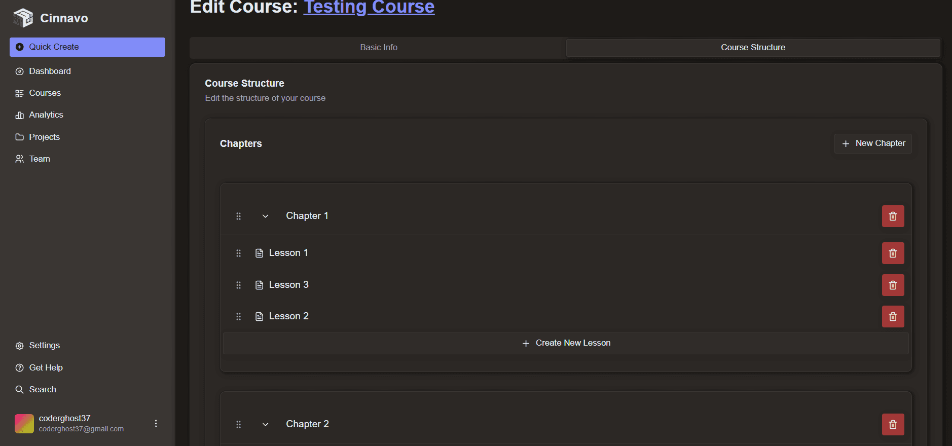
Task: Open the Testing Course title link
Action: pyautogui.click(x=369, y=8)
